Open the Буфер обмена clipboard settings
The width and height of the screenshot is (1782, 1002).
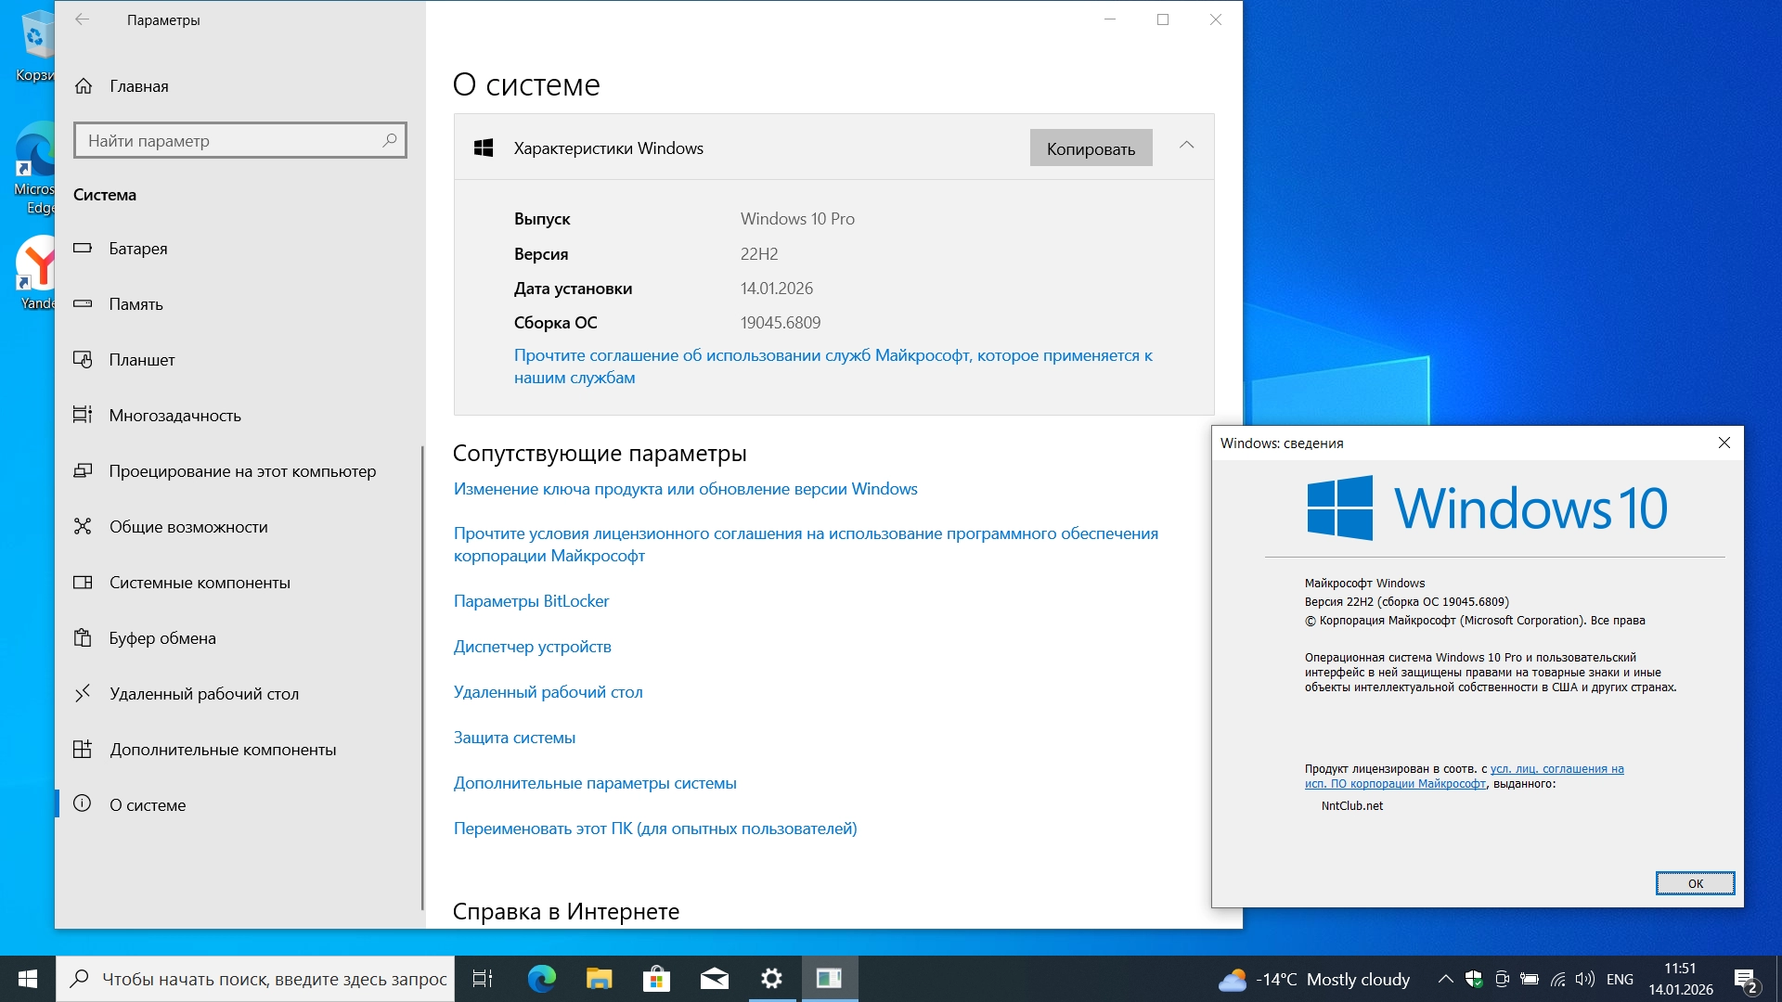(162, 638)
